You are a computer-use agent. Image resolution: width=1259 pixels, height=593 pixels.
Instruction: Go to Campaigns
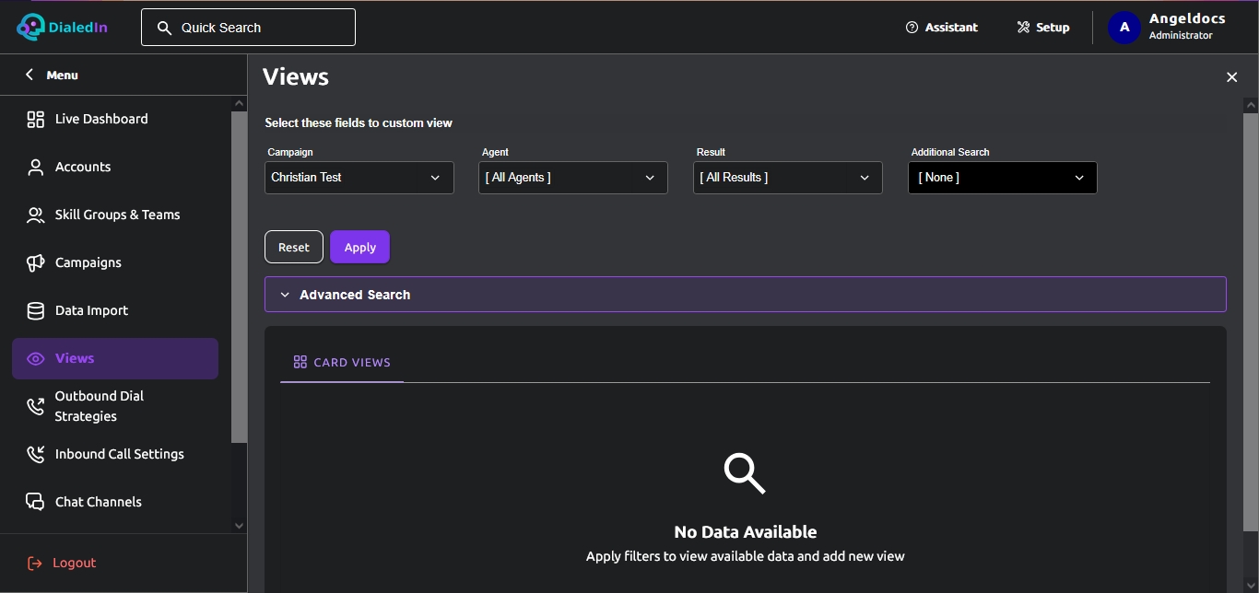115,262
